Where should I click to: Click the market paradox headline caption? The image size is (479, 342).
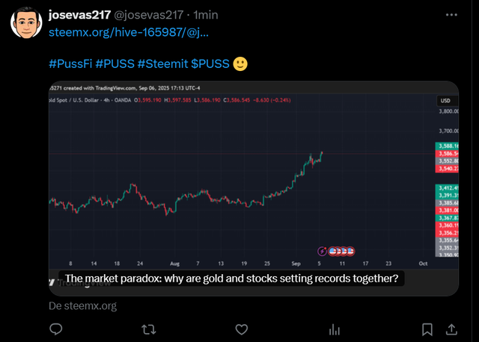click(x=231, y=279)
